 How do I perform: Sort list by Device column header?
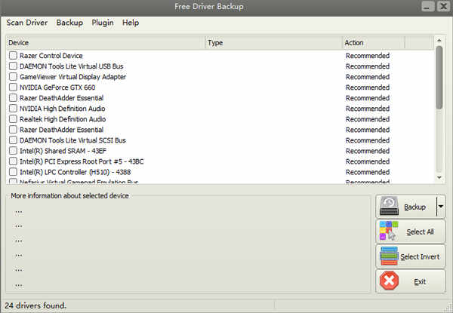pos(106,43)
